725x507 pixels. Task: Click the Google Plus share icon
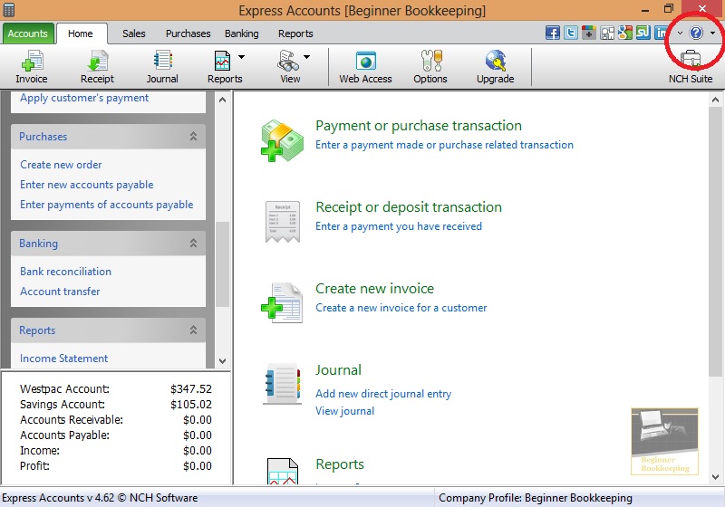(x=588, y=33)
